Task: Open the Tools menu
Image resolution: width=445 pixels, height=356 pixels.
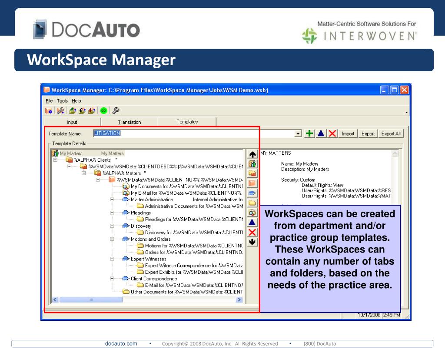Action: tap(62, 101)
